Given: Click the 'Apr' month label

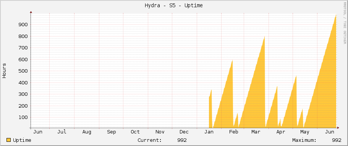Looking at the screenshot, I should pos(280,132).
